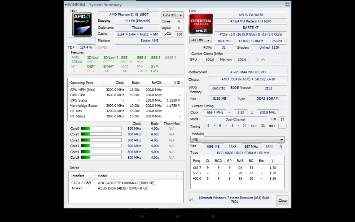The height and width of the screenshot is (222, 355).
Task: Select the ASUS DRW-24B3ST drive row
Action: point(126,188)
